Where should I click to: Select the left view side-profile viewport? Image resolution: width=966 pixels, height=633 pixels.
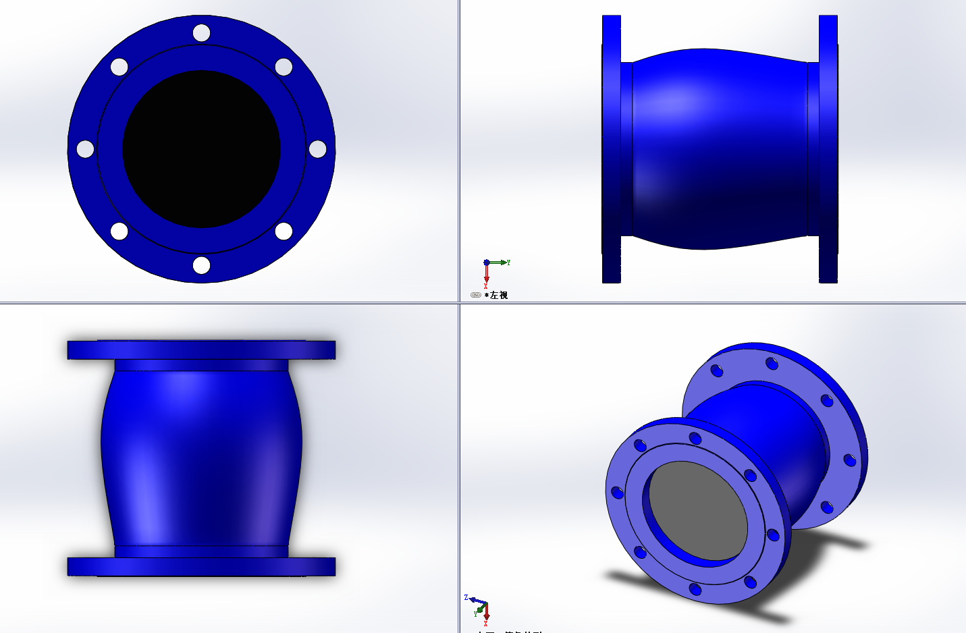[x=714, y=150]
